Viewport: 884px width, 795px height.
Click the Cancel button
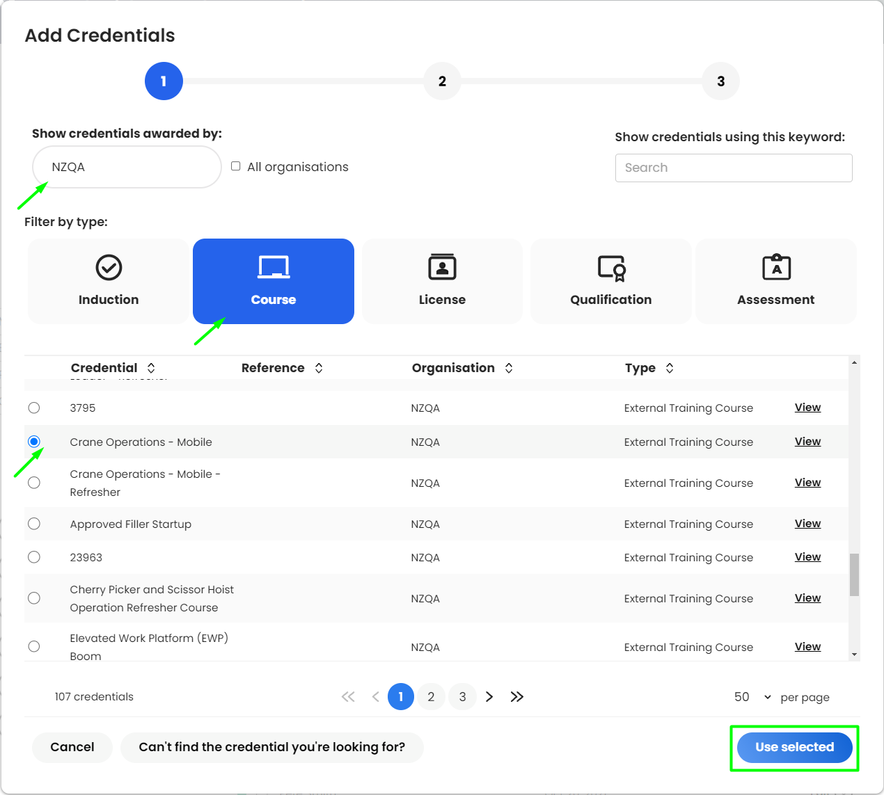click(72, 748)
